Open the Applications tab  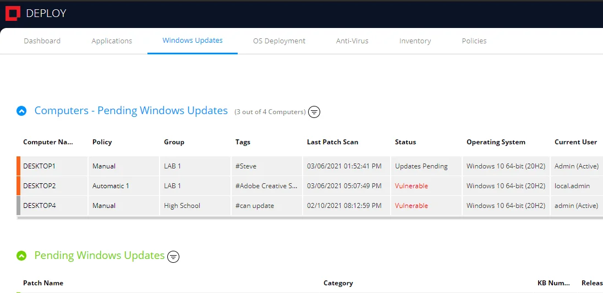point(112,41)
